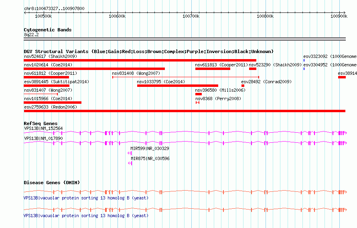
Task: Click the esv3323092 blue gain marker
Action: [304, 60]
